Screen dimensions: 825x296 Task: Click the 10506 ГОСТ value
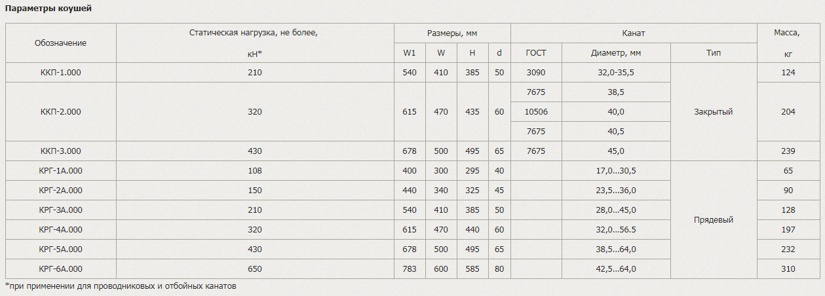pyautogui.click(x=536, y=112)
